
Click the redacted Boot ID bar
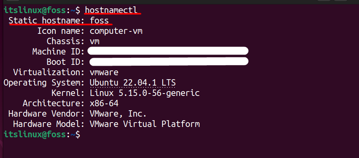pos(169,61)
